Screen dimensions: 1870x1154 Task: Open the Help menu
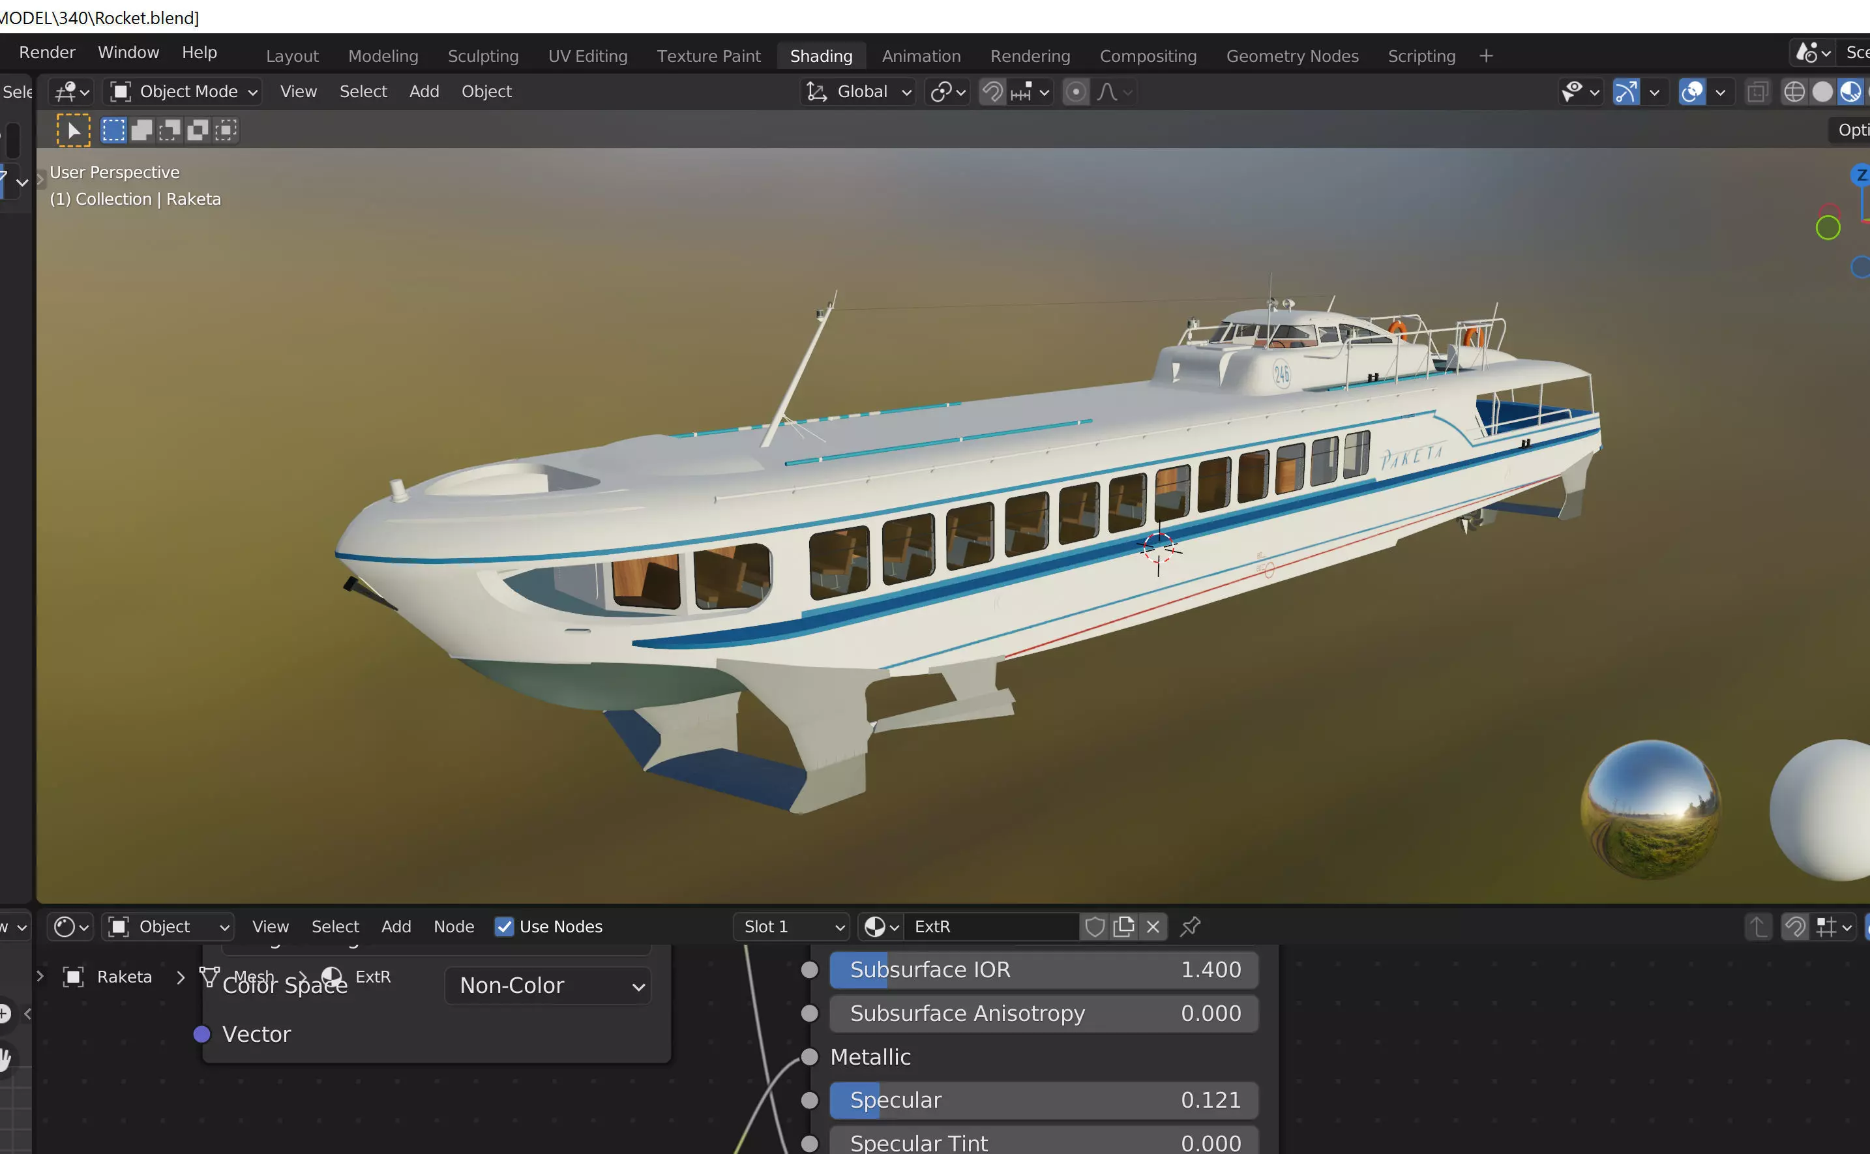pos(200,53)
